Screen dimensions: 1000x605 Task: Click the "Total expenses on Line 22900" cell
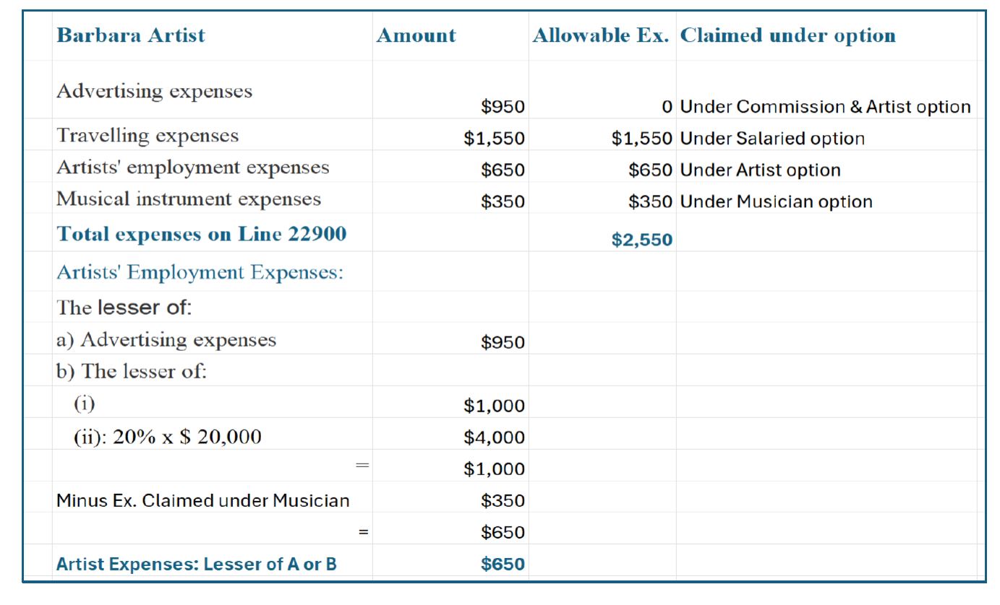click(202, 234)
